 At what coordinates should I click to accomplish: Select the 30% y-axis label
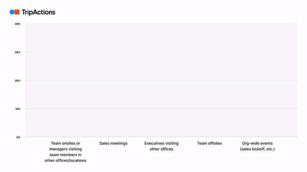click(18, 52)
